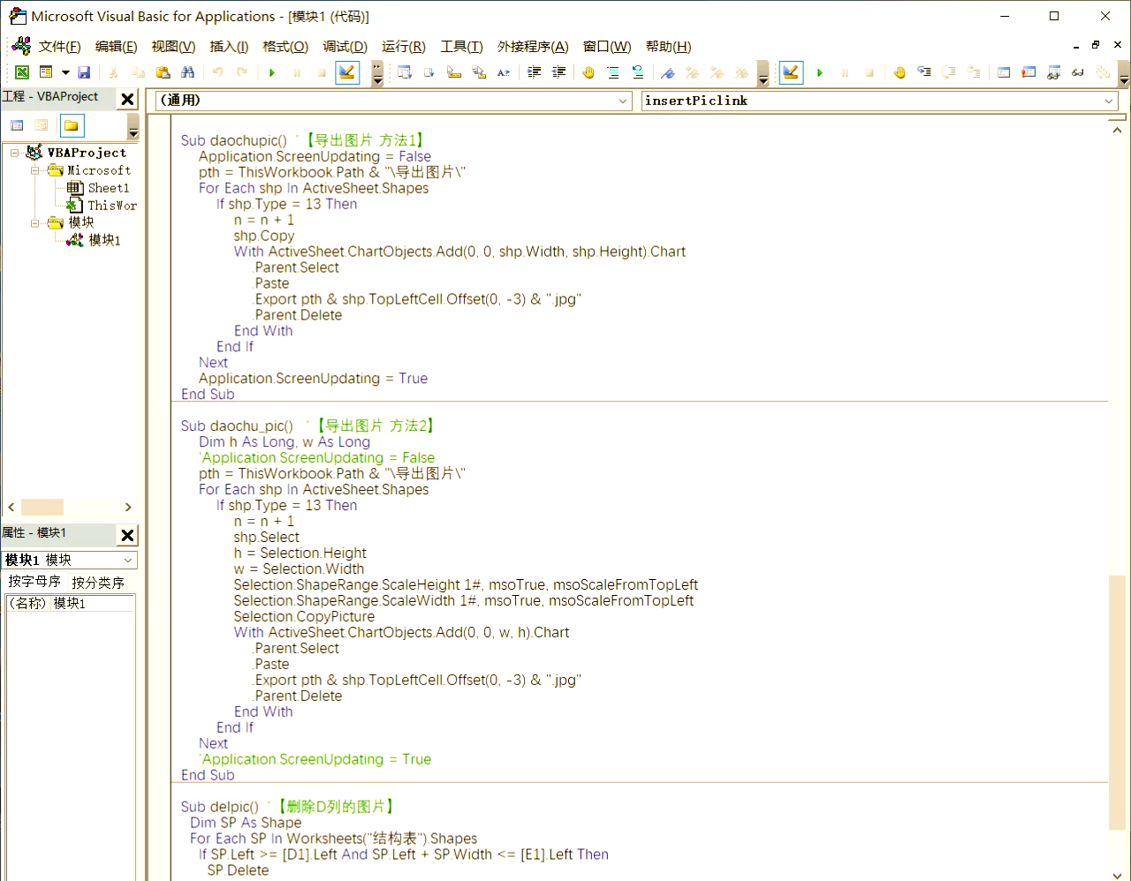Open the Locals window
This screenshot has width=1131, height=881.
pos(1004,72)
